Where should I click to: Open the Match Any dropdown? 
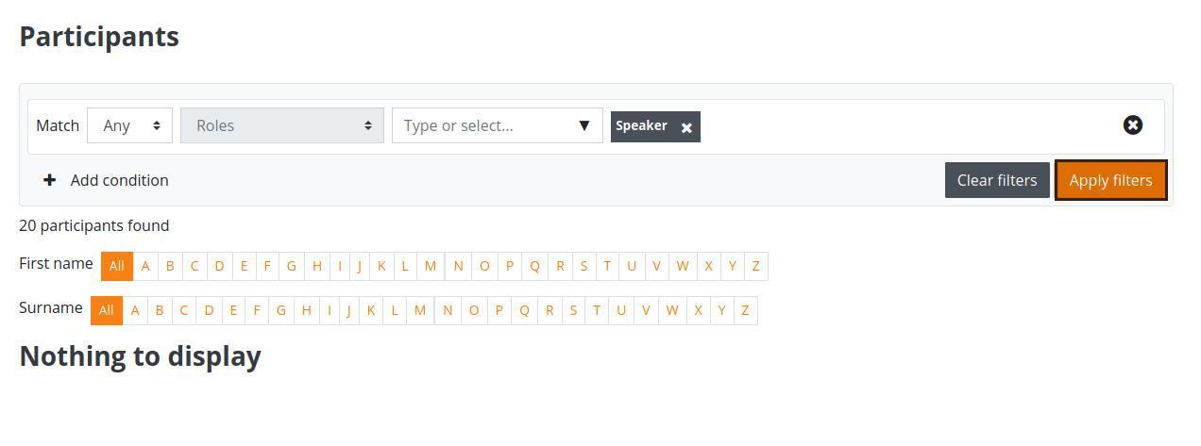pos(129,125)
